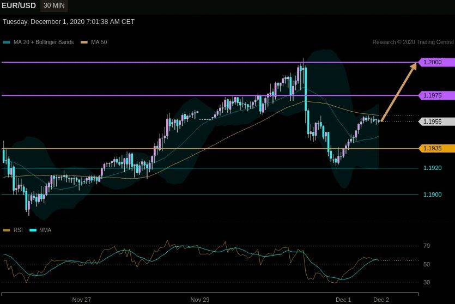Click the date 'Tuesday, December 1, 2020 7:01:38 AM CET'

[69, 22]
